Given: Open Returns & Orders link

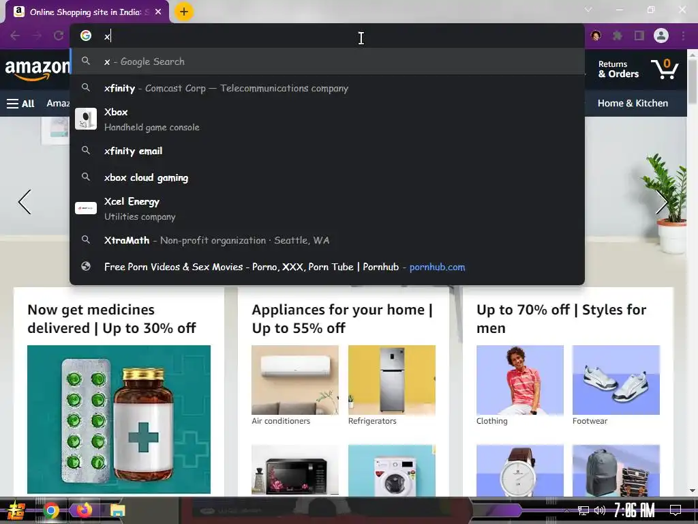Looking at the screenshot, I should [618, 69].
